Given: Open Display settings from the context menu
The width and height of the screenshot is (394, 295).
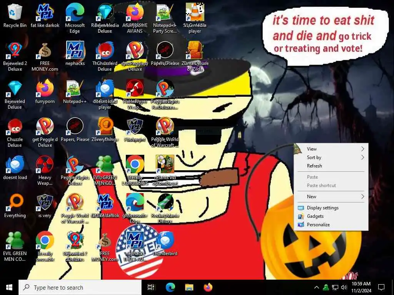Looking at the screenshot, I should [331, 208].
